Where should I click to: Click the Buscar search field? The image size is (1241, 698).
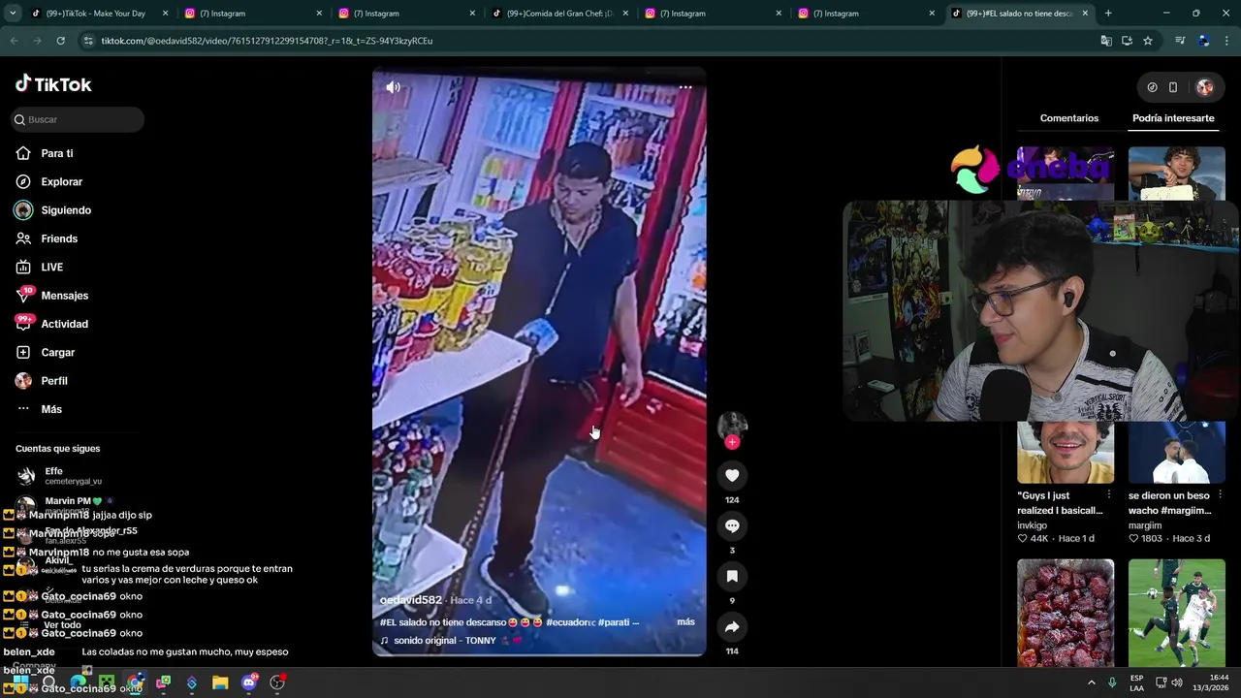pyautogui.click(x=78, y=119)
